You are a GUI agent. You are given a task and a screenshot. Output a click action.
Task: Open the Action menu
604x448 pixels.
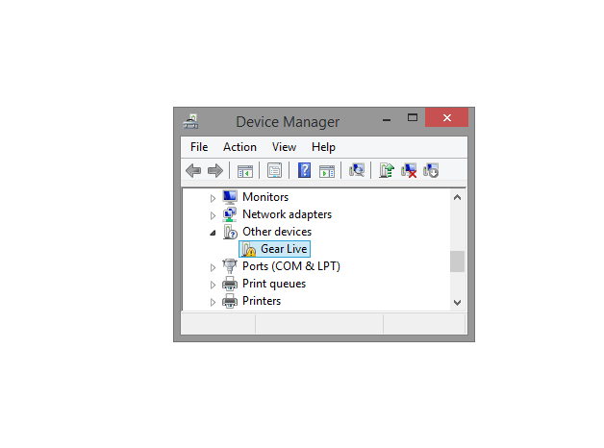coord(239,147)
